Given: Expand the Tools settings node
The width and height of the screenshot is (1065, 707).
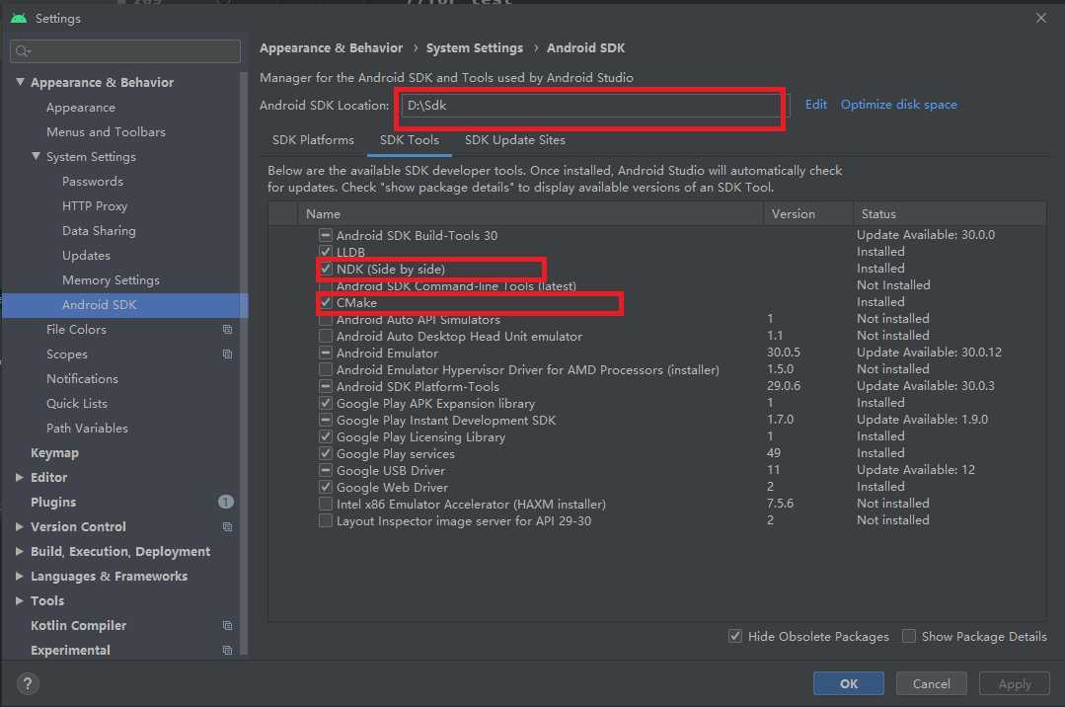Looking at the screenshot, I should coord(20,601).
